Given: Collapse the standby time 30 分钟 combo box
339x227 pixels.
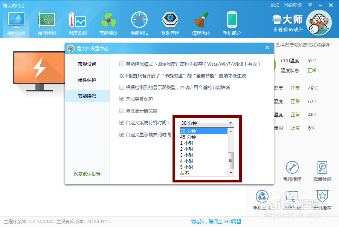Looking at the screenshot, I should pos(207,123).
